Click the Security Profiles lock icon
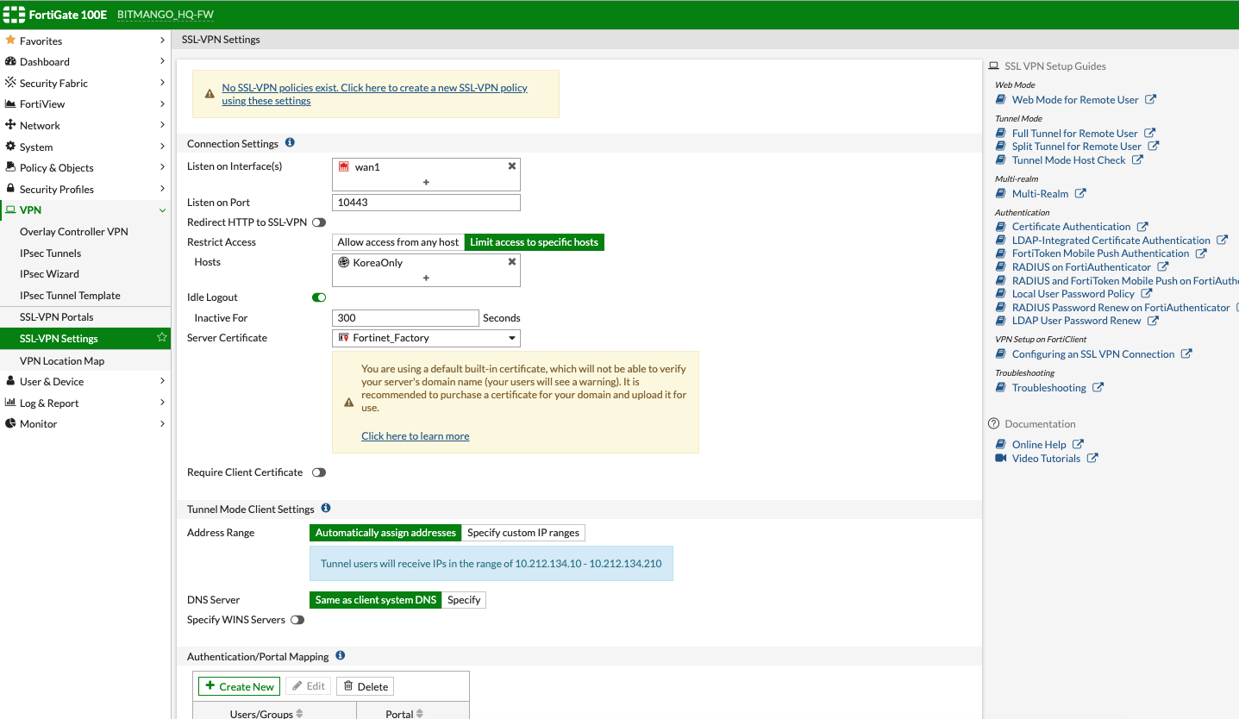 10,189
